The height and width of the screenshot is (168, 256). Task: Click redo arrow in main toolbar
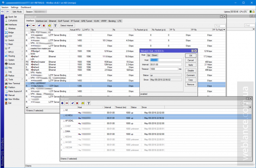click(x=7, y=11)
